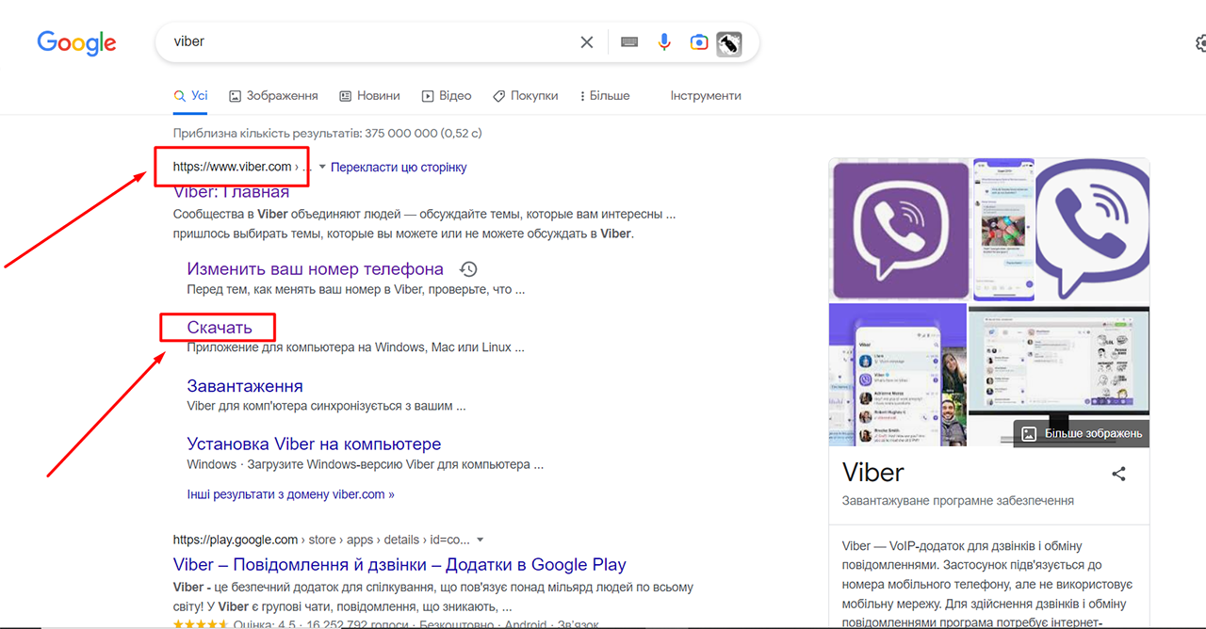Click the gray extension icon in the search bar
This screenshot has width=1206, height=629.
pos(728,43)
